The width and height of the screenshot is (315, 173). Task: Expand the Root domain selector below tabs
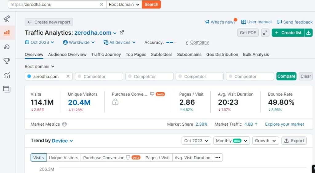[x=40, y=66]
